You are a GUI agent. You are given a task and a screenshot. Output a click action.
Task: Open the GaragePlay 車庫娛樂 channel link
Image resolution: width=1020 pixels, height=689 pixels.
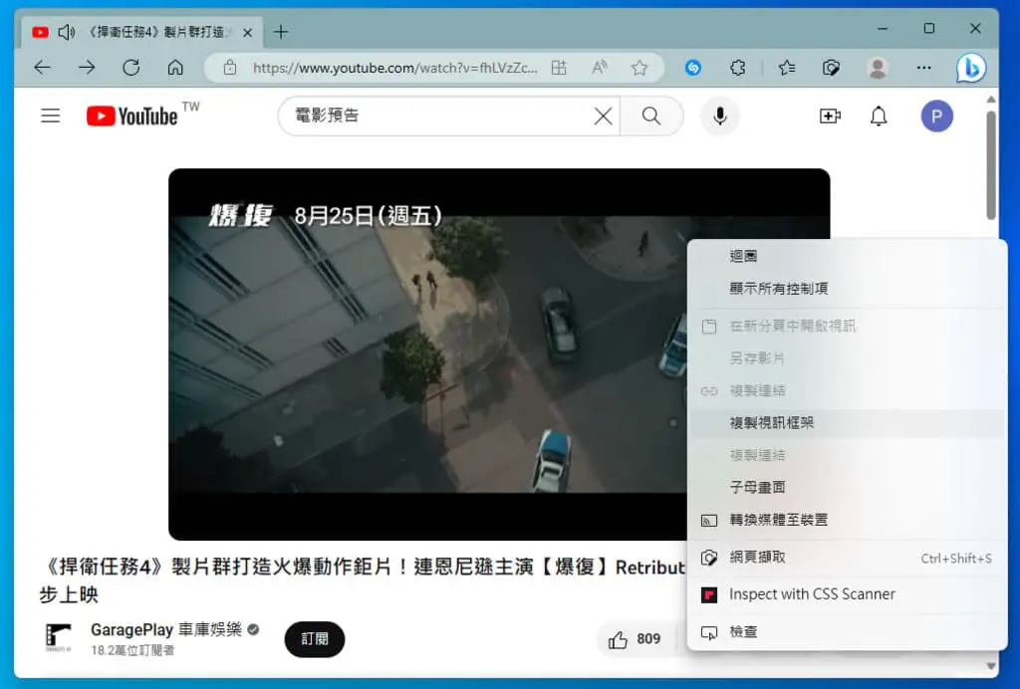[166, 629]
